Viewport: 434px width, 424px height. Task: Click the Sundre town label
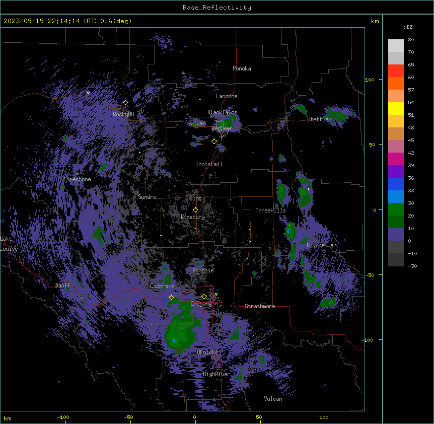pyautogui.click(x=147, y=197)
